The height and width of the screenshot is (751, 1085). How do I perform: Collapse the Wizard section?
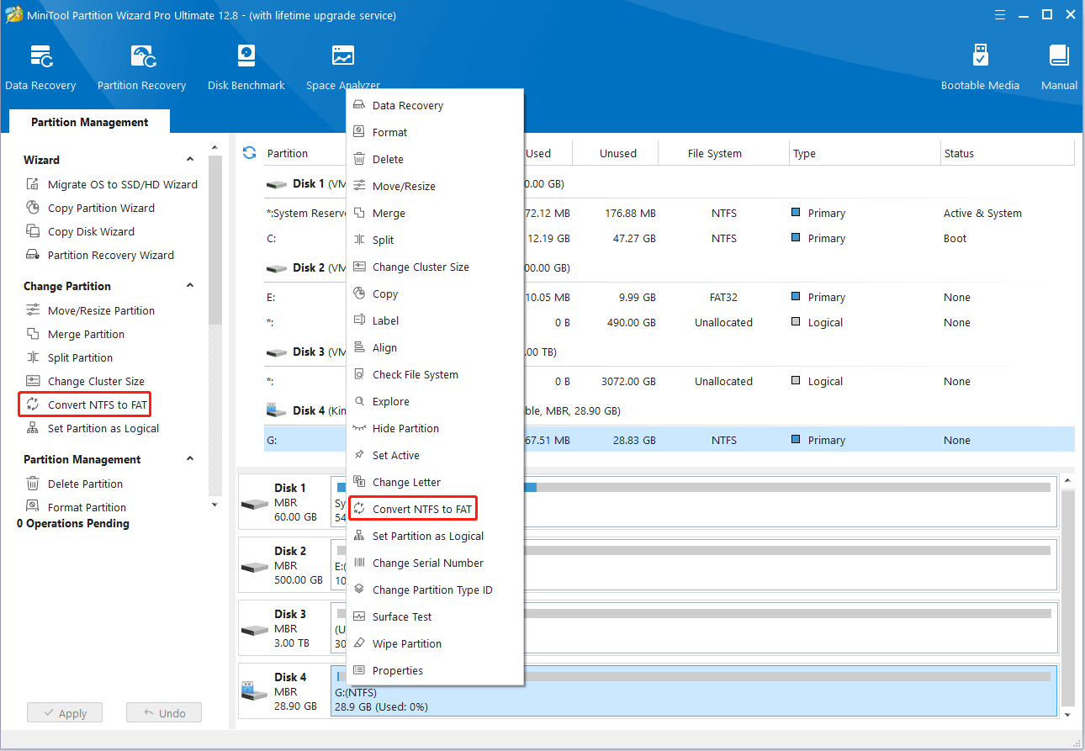pyautogui.click(x=190, y=160)
